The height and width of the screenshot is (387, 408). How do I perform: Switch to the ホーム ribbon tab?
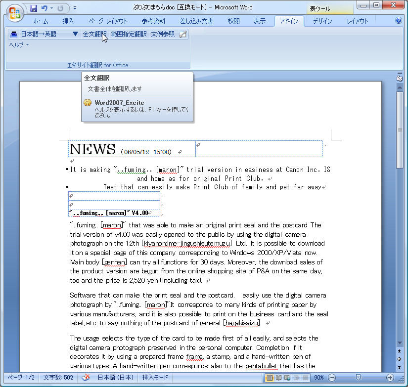[x=41, y=21]
